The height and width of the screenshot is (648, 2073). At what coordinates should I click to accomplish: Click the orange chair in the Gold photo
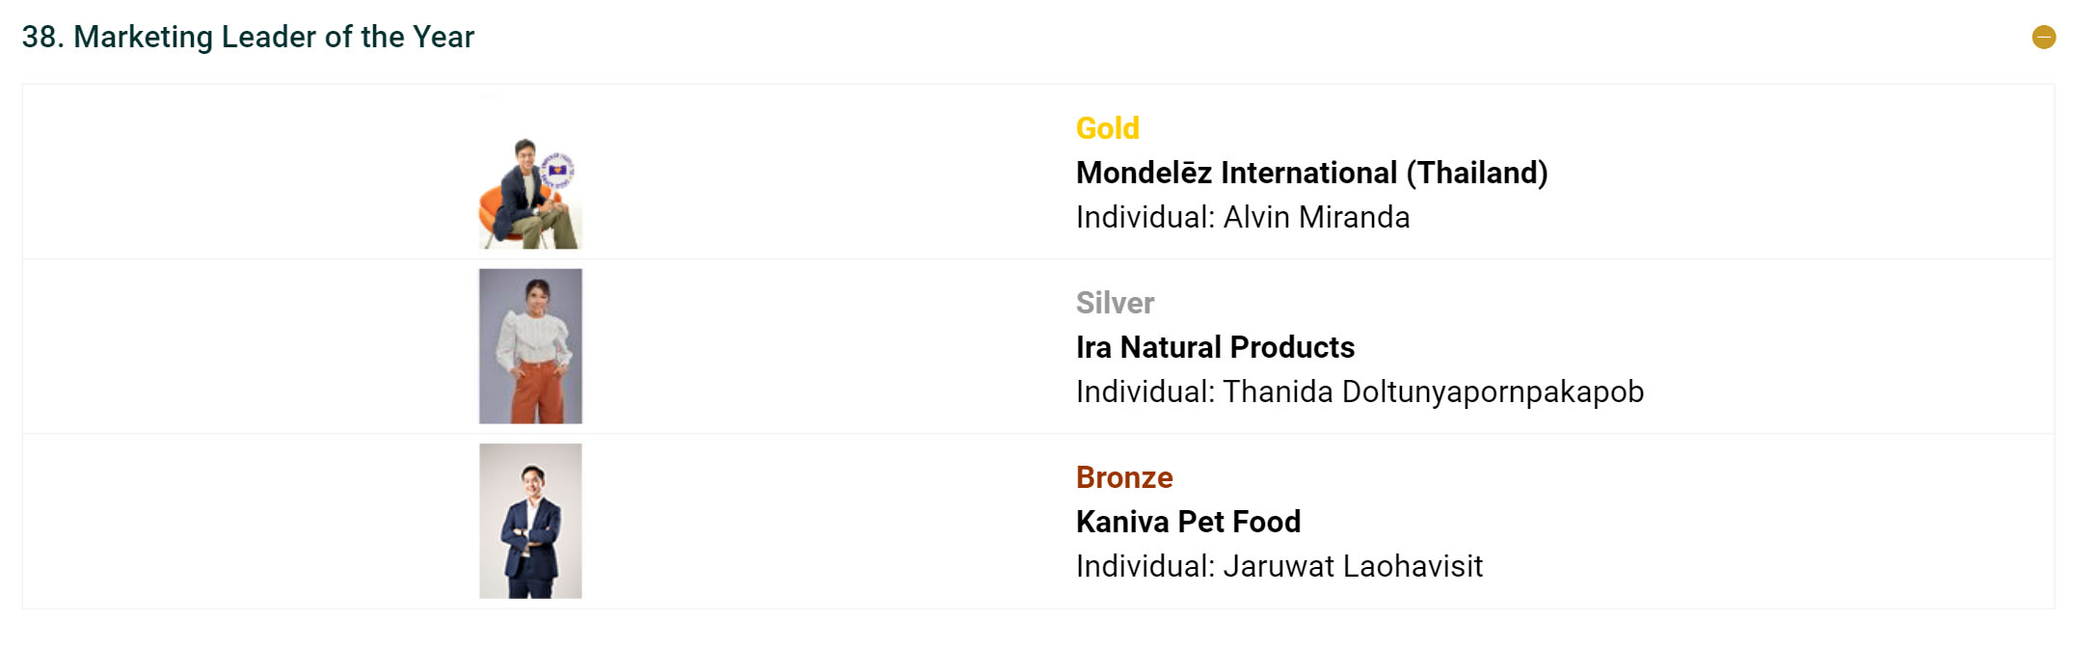click(x=492, y=205)
